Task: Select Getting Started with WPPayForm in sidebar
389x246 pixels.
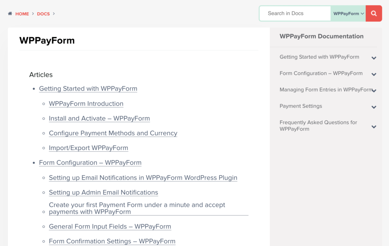Action: (x=319, y=57)
